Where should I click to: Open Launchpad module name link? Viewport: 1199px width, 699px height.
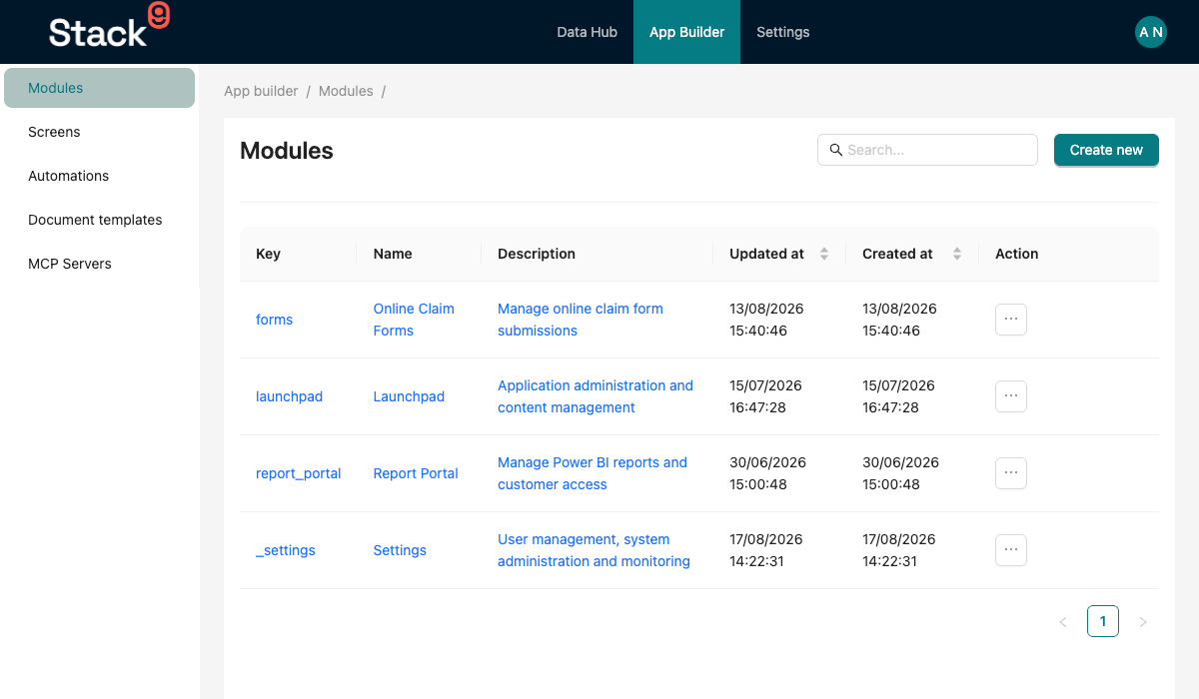click(409, 396)
